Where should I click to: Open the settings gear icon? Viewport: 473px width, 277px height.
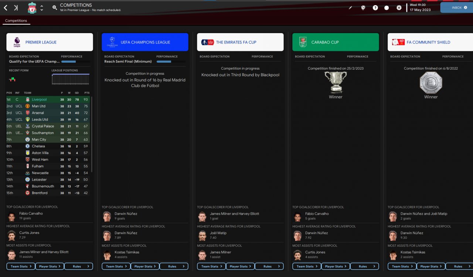399,8
